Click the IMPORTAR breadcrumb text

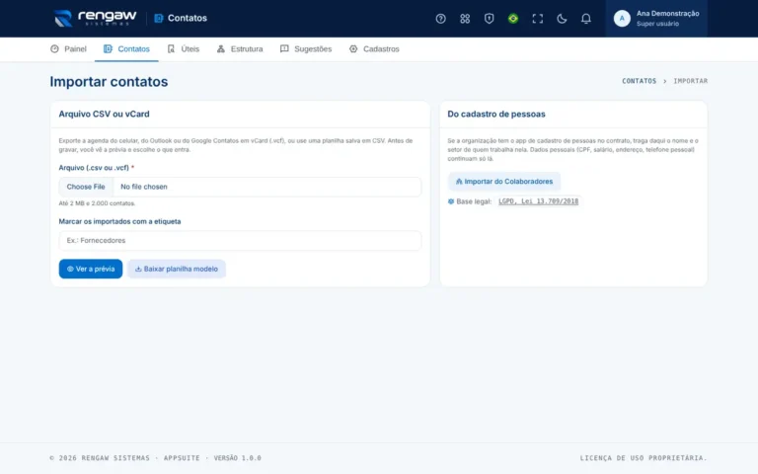[x=690, y=81]
